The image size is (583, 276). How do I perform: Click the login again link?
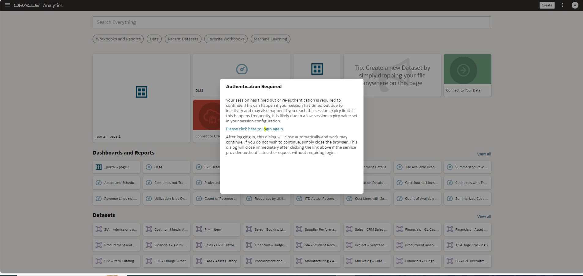pyautogui.click(x=255, y=129)
